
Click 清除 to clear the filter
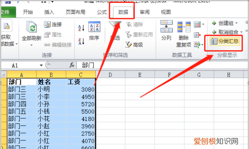pyautogui.click(x=134, y=24)
